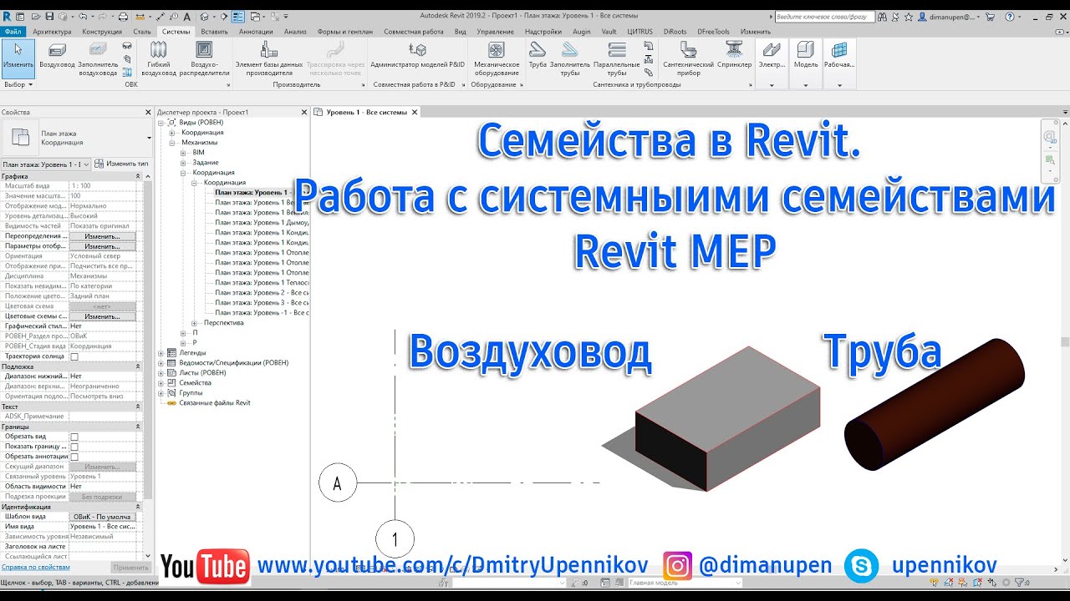Open Администратор моделей P&ID
The height and width of the screenshot is (601, 1070).
(417, 55)
